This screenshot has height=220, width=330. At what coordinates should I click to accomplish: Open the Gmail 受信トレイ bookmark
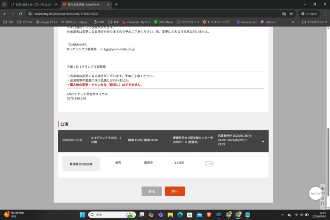[75, 22]
